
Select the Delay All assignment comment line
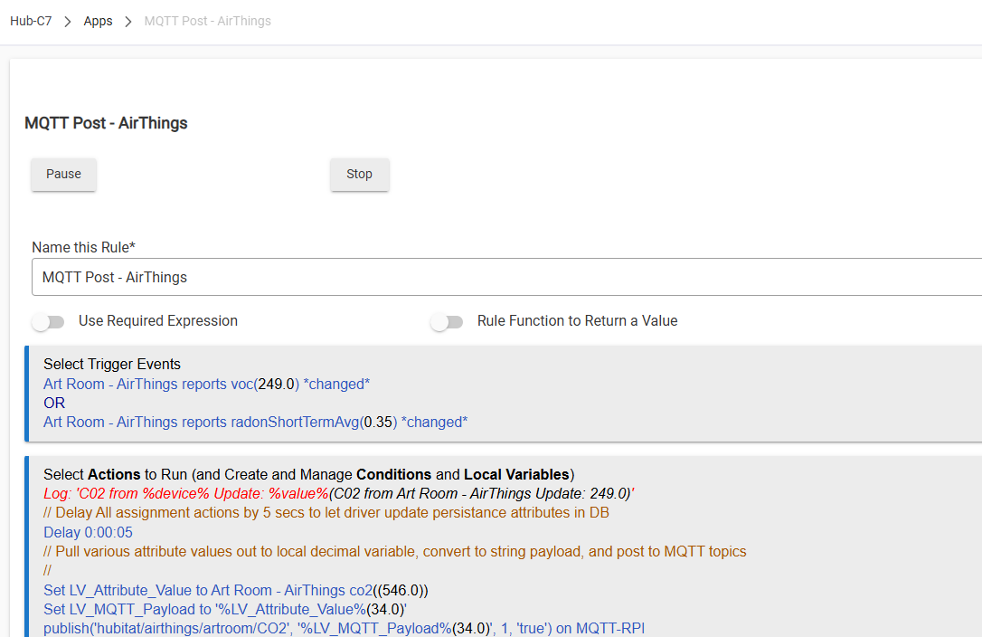pyautogui.click(x=326, y=513)
